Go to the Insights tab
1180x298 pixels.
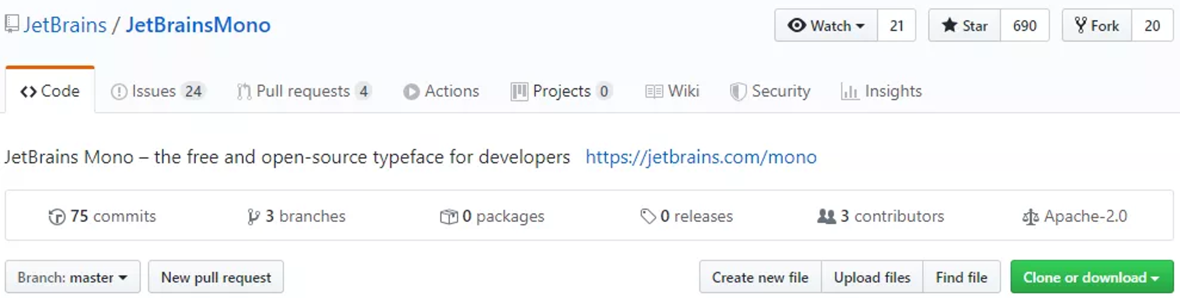881,91
